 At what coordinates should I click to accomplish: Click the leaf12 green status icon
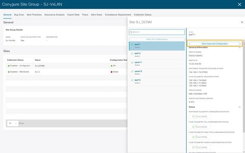click(x=132, y=54)
